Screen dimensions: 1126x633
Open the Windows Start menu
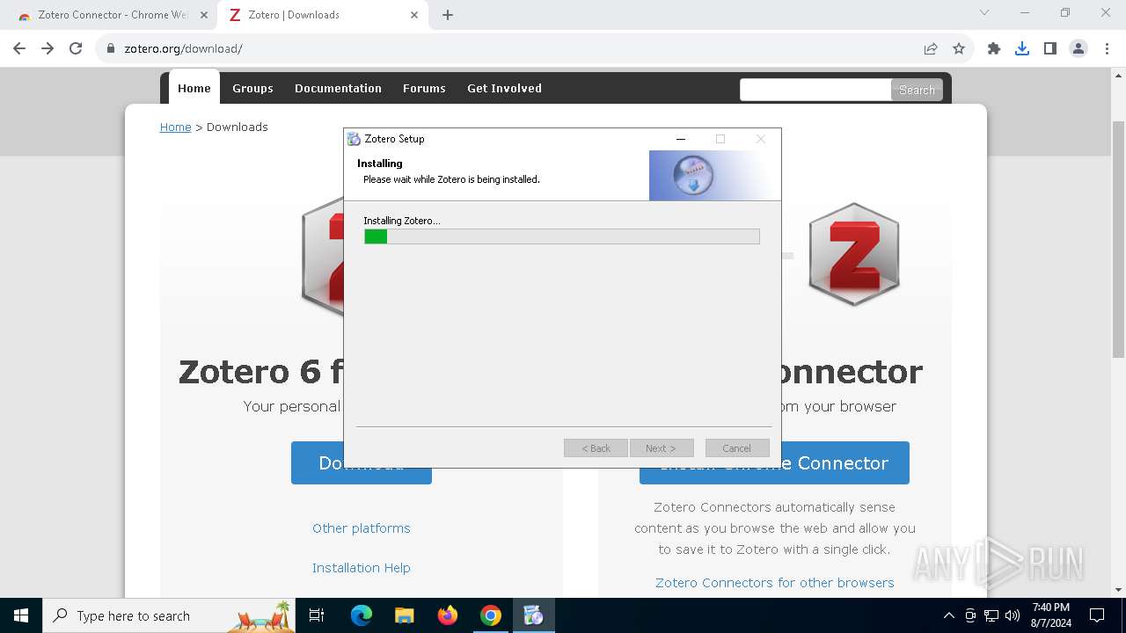(21, 615)
